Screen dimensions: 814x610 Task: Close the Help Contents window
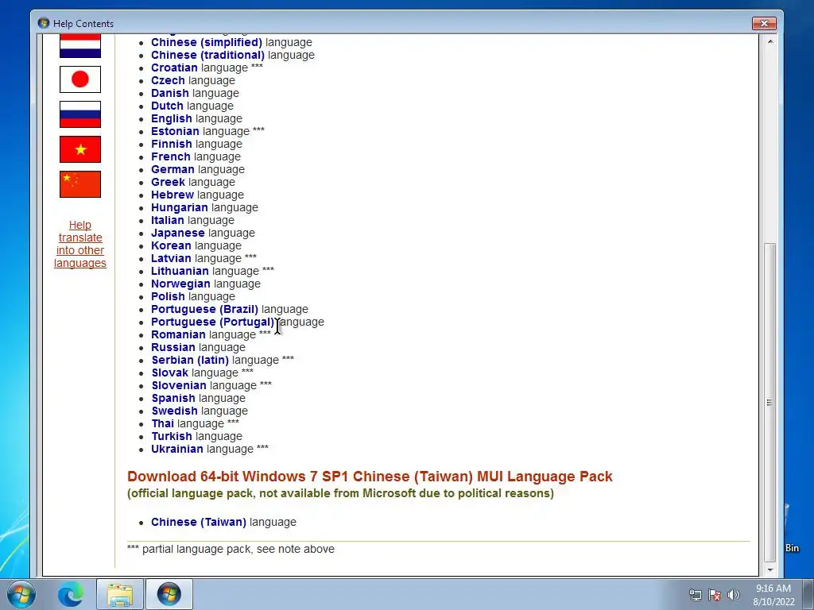pos(764,23)
